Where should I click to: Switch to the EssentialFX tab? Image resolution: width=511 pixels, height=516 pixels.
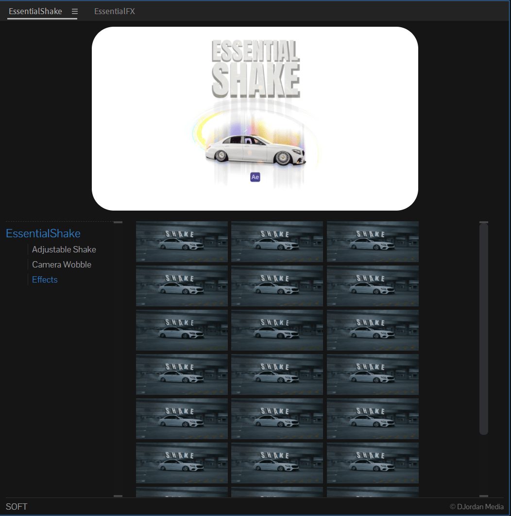pyautogui.click(x=114, y=11)
